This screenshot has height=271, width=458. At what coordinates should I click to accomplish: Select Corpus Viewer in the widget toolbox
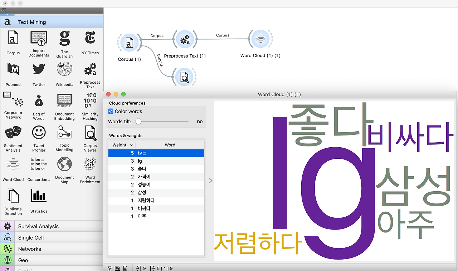click(x=90, y=139)
